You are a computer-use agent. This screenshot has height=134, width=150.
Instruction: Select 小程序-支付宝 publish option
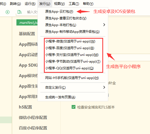pyautogui.click(x=72, y=55)
